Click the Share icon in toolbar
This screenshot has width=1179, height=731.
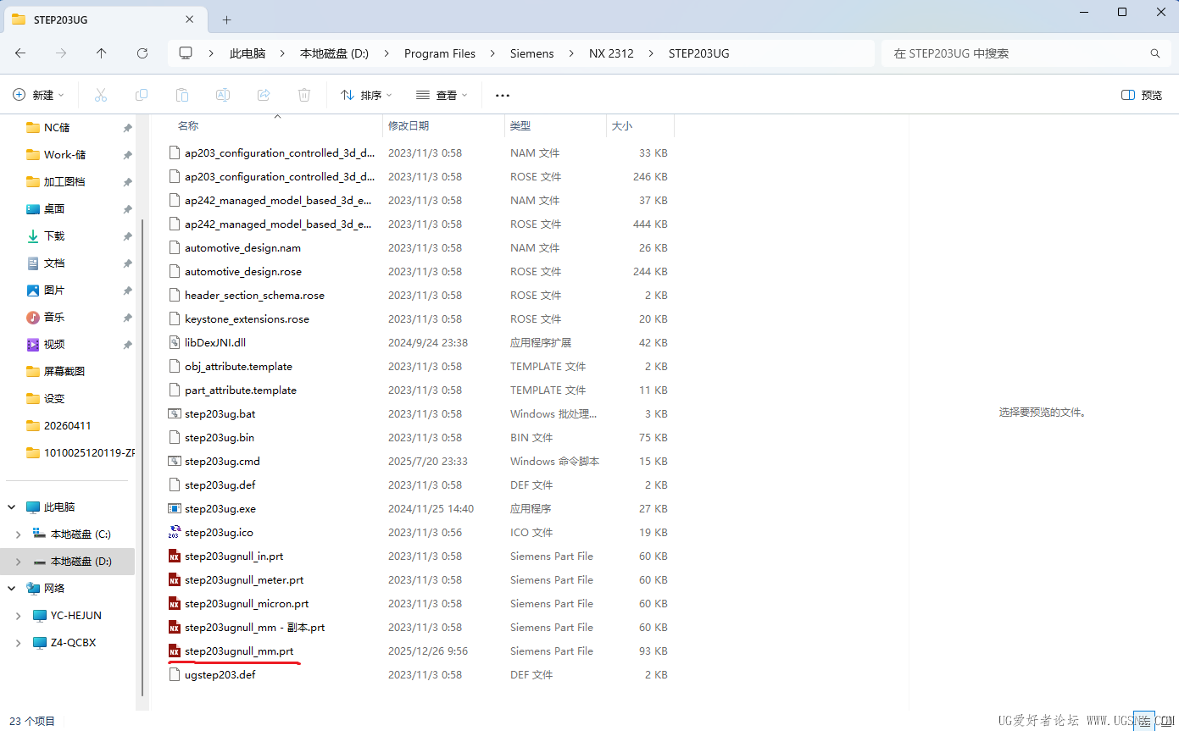[264, 95]
